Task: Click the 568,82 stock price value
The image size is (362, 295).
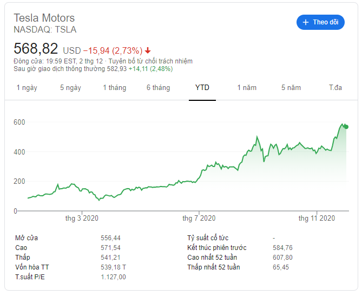Action: 36,49
